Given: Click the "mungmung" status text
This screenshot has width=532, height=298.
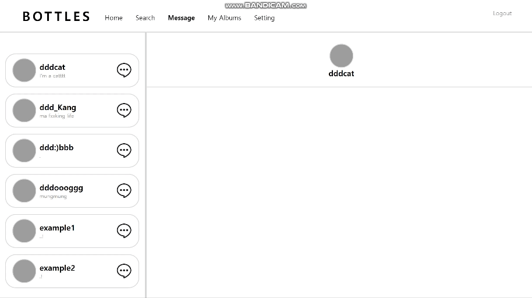Looking at the screenshot, I should click(x=53, y=196).
